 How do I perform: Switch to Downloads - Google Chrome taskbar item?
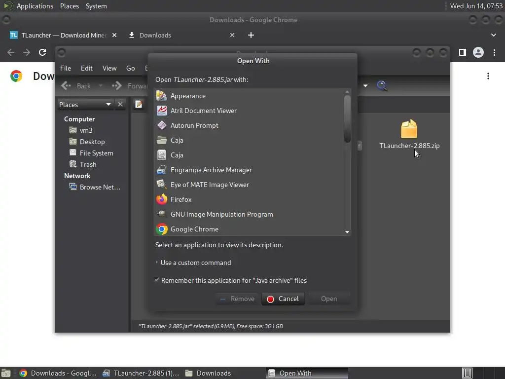coord(58,373)
